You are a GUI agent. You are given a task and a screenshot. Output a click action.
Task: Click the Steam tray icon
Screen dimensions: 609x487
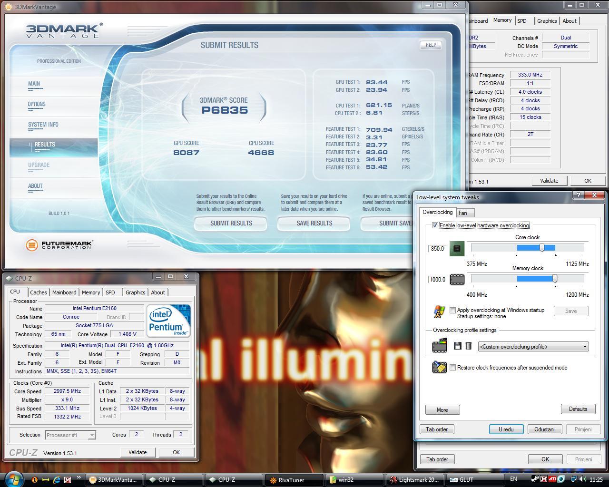535,479
